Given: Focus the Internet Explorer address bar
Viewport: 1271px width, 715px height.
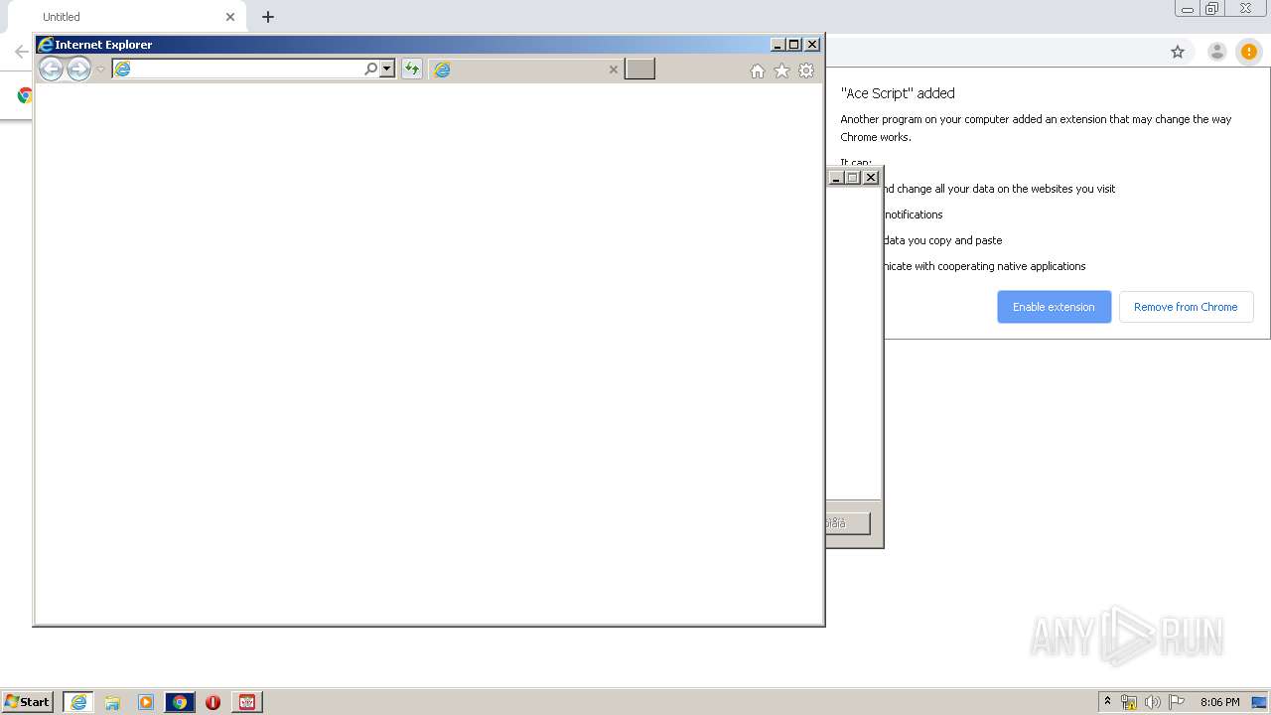Looking at the screenshot, I should [x=238, y=69].
